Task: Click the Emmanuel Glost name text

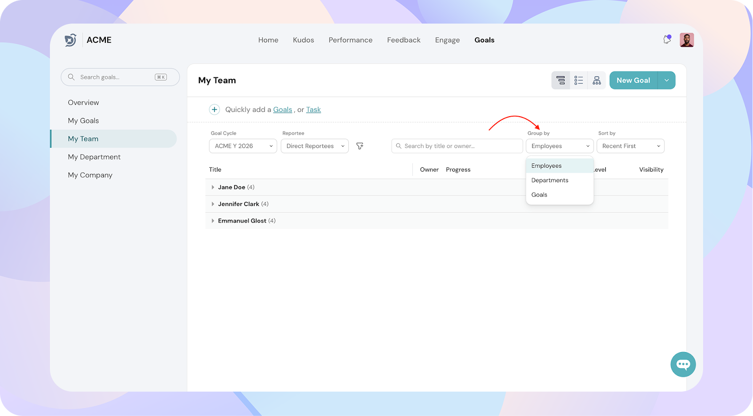Action: (x=242, y=221)
